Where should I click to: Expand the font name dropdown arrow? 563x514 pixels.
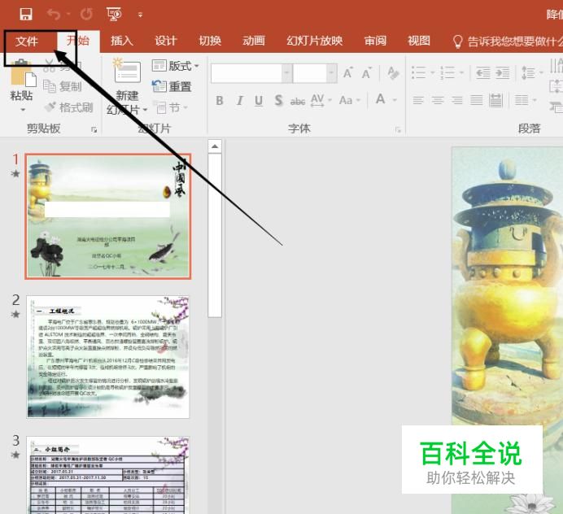287,73
